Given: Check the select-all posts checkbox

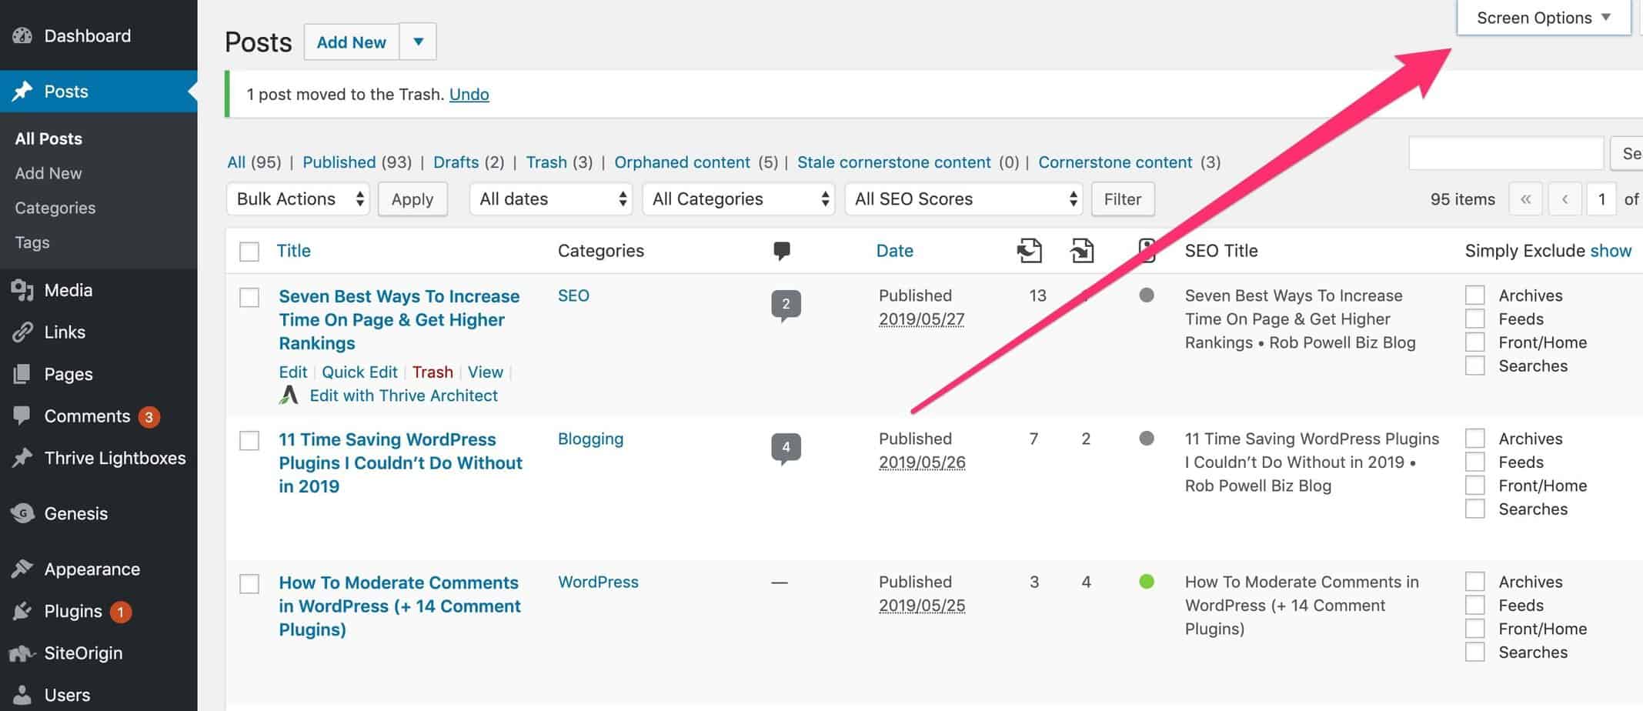Looking at the screenshot, I should click(x=249, y=252).
